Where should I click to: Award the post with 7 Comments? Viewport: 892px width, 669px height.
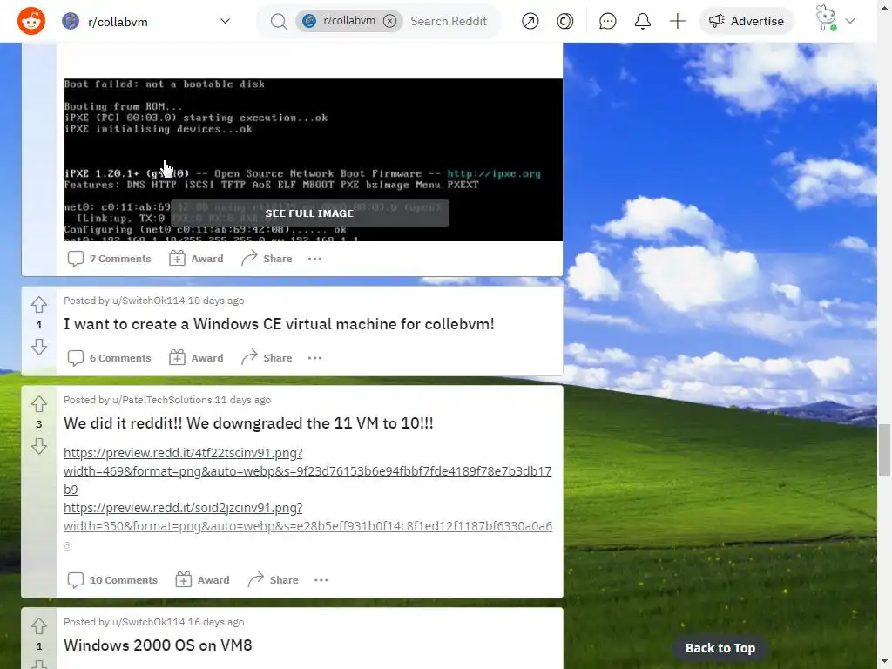click(196, 258)
